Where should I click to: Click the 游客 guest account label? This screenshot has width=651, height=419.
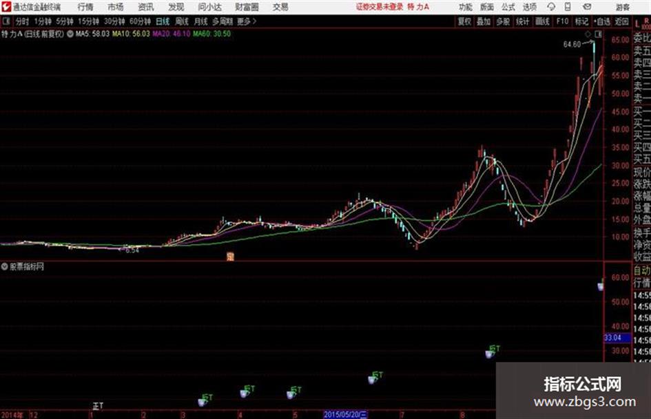(x=622, y=7)
